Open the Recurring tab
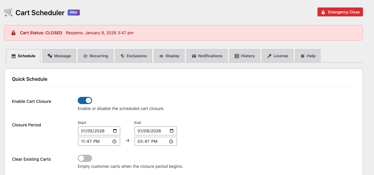 pos(96,56)
